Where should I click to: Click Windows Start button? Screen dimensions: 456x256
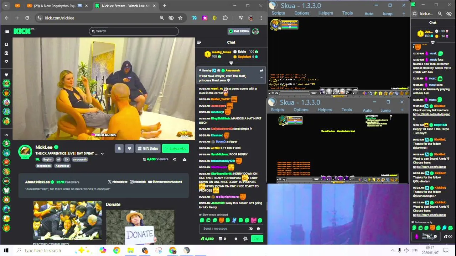pos(6,250)
